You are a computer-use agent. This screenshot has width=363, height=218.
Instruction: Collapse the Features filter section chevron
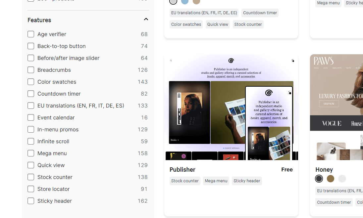146,20
